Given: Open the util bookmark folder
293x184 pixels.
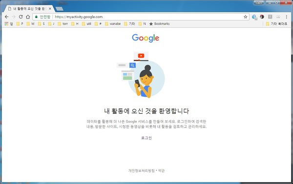Looking at the screenshot, I should click(86, 24).
